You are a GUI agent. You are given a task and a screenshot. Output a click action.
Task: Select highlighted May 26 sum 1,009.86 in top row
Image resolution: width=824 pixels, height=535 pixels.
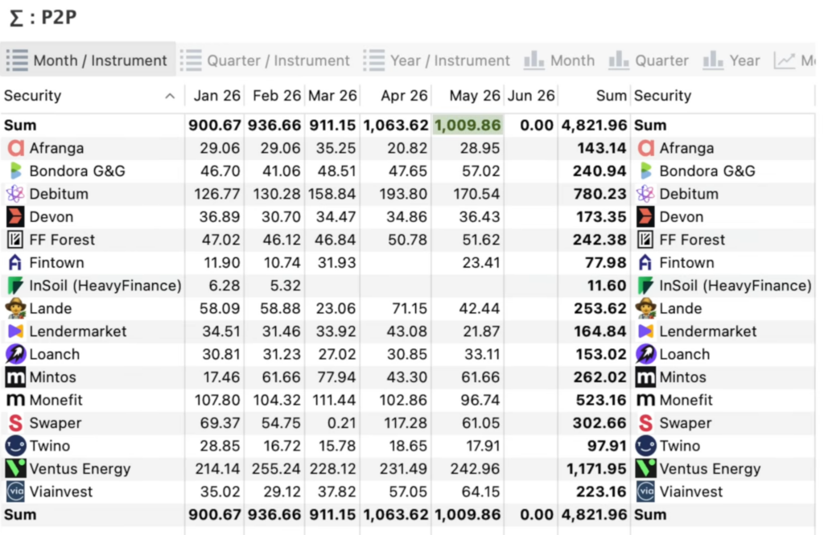tap(468, 125)
